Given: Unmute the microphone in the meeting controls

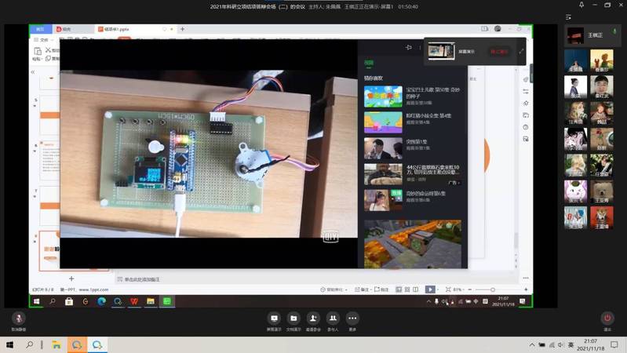Looking at the screenshot, I should [18, 318].
